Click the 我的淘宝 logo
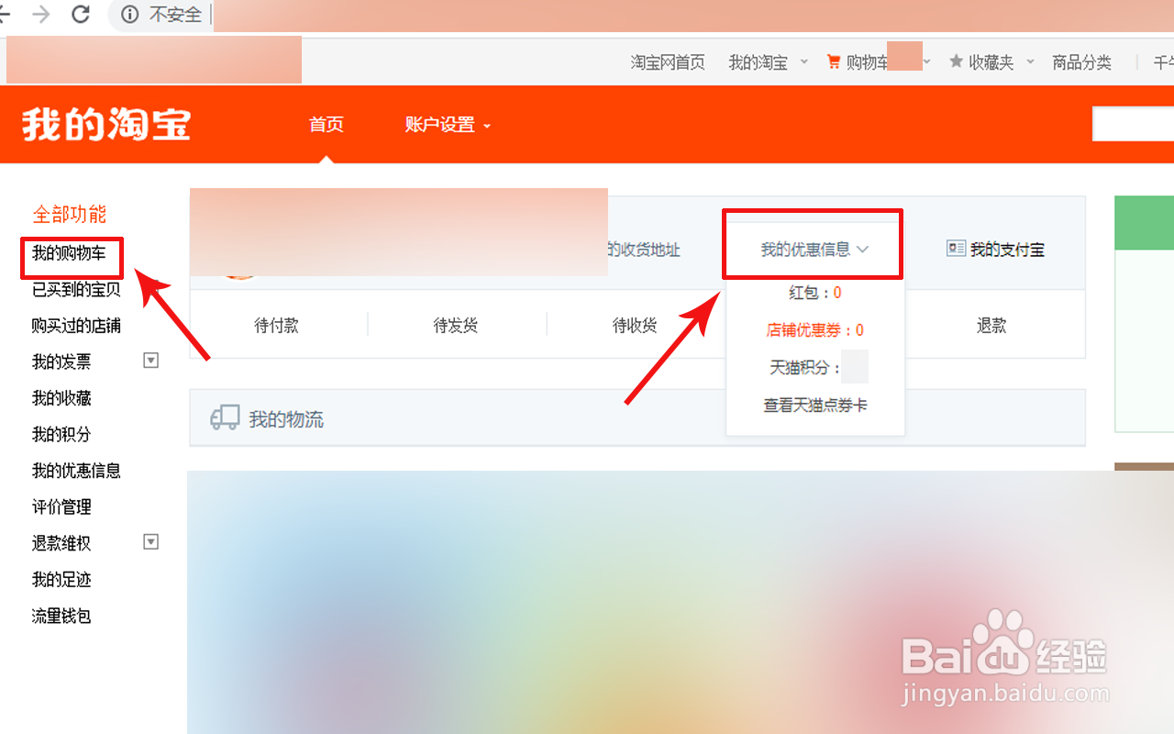The width and height of the screenshot is (1174, 734). point(106,124)
